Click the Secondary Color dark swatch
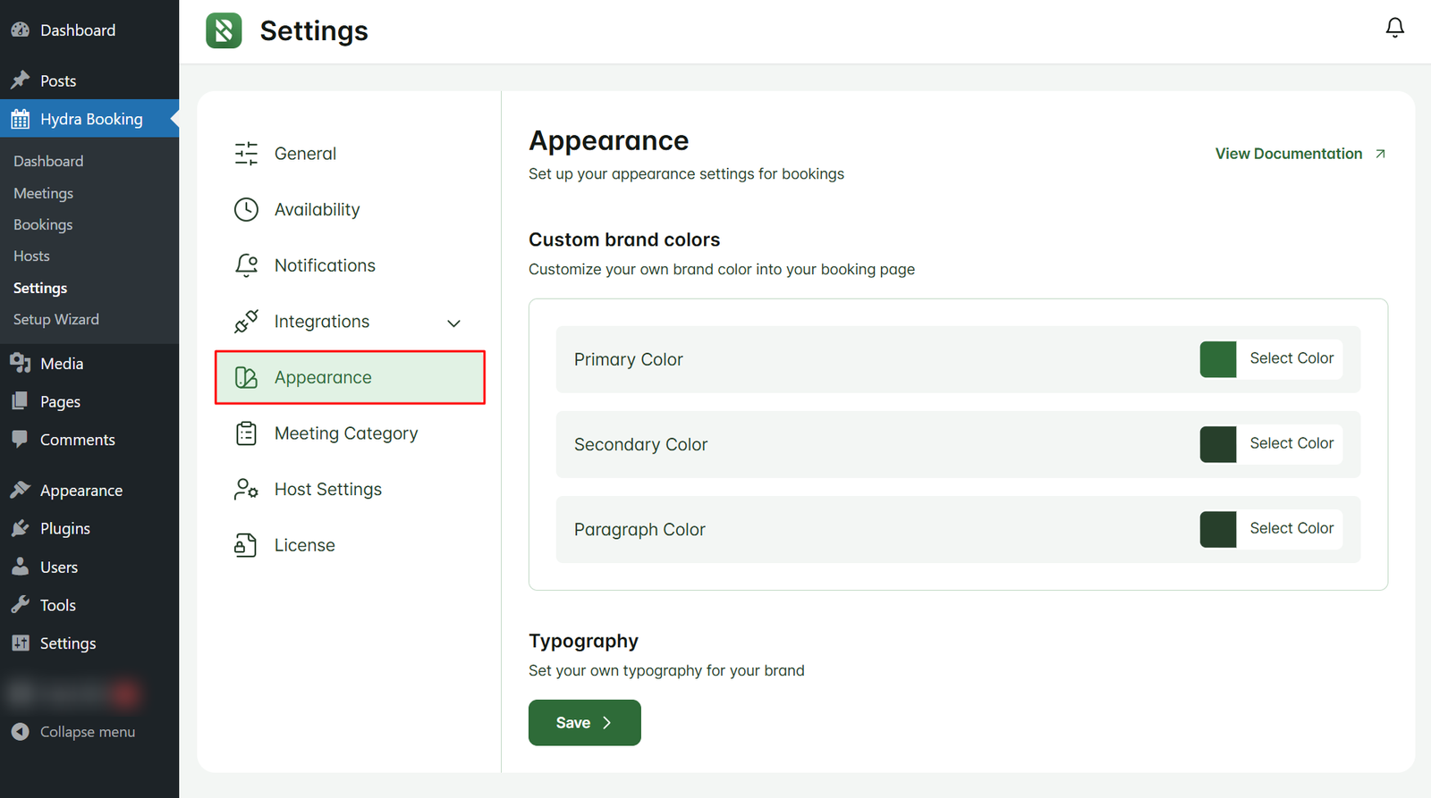The width and height of the screenshot is (1431, 798). pyautogui.click(x=1217, y=444)
